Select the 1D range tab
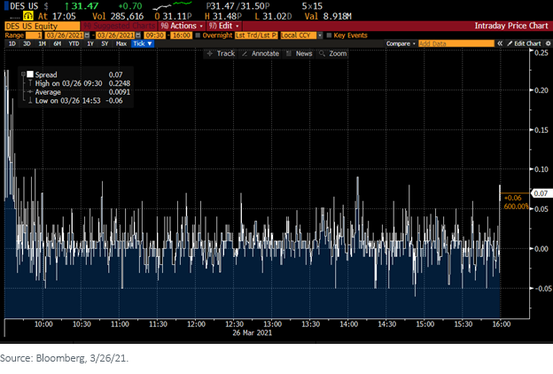The height and width of the screenshot is (374, 553). (x=12, y=43)
